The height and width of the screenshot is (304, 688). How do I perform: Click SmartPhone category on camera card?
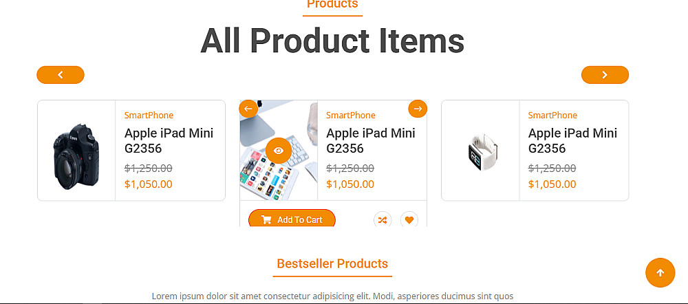pos(149,115)
